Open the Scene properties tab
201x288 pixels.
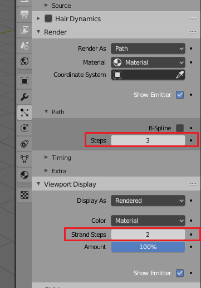pyautogui.click(x=24, y=46)
